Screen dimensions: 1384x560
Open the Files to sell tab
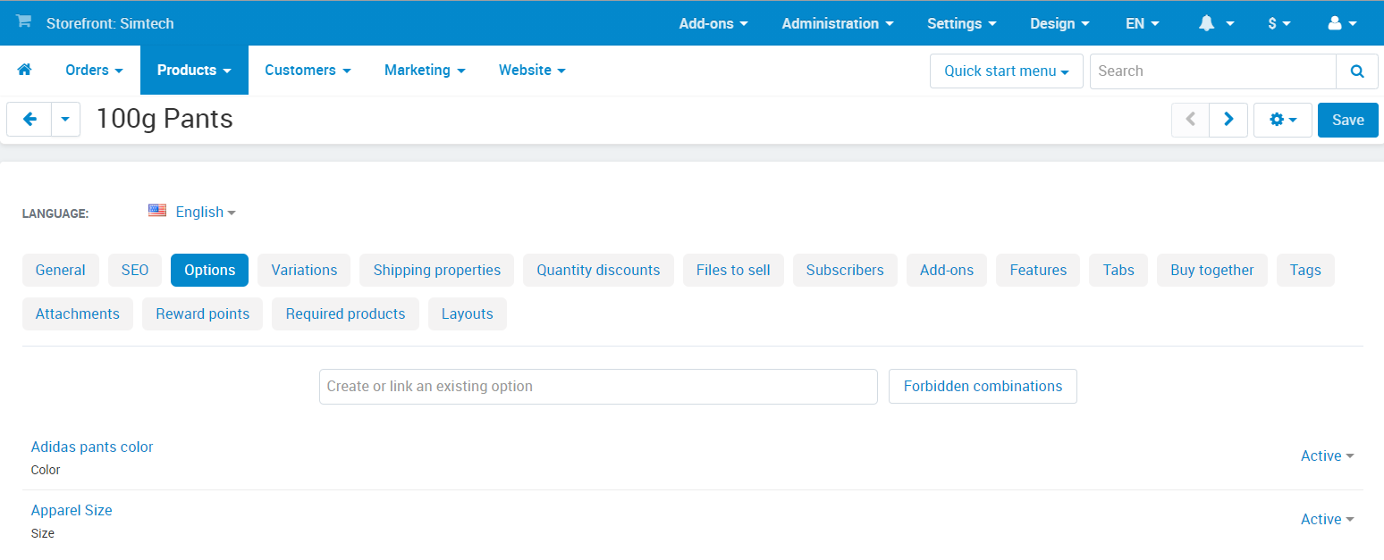pos(733,270)
